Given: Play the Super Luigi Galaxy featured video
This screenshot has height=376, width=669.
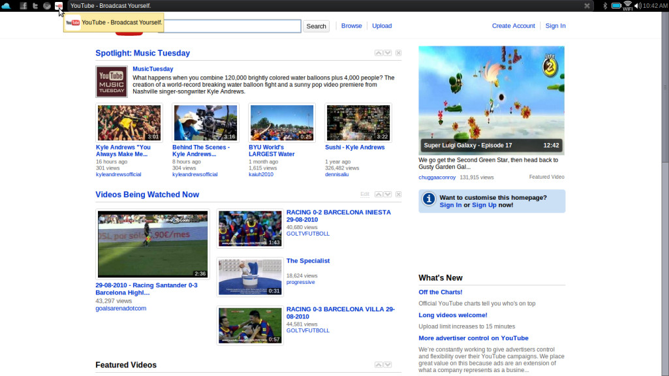Looking at the screenshot, I should click(x=491, y=101).
